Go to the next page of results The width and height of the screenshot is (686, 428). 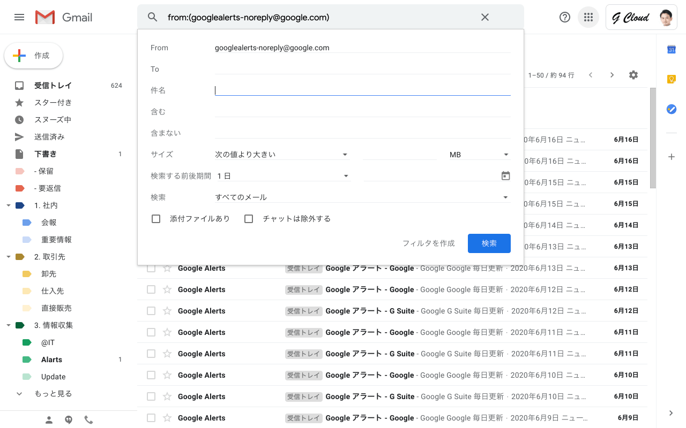click(x=612, y=75)
